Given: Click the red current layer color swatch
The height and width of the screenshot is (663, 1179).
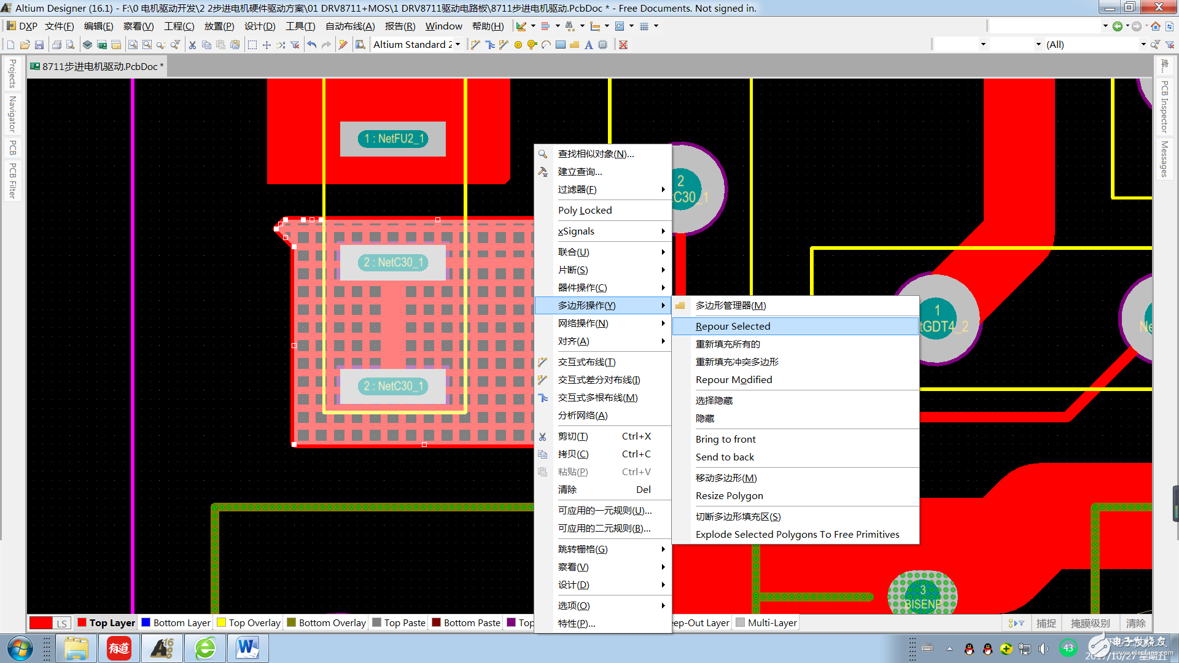Looking at the screenshot, I should (x=41, y=623).
